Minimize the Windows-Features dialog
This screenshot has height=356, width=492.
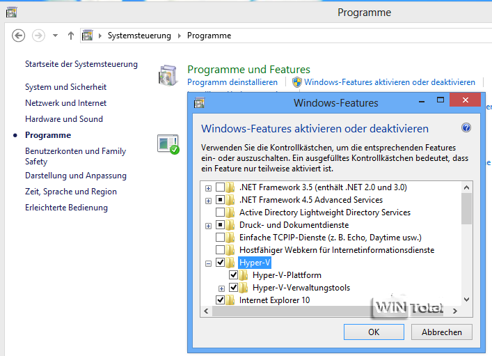[422, 102]
